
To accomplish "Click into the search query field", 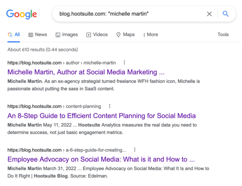I will 129,14.
